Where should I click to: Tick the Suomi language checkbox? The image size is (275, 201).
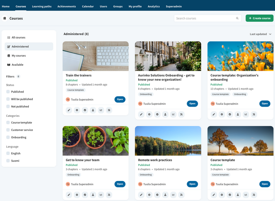8,161
